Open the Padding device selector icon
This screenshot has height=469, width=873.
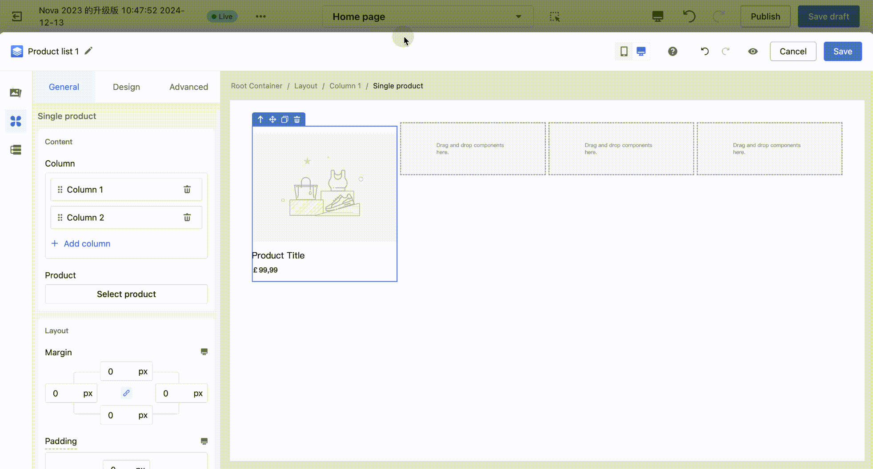pos(204,441)
